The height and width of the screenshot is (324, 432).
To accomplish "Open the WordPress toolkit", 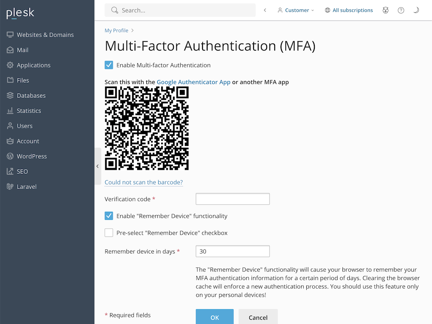I will coord(32,156).
